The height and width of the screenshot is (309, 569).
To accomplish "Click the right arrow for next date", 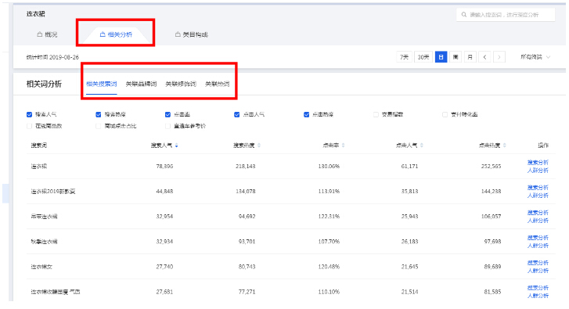I will [x=499, y=57].
